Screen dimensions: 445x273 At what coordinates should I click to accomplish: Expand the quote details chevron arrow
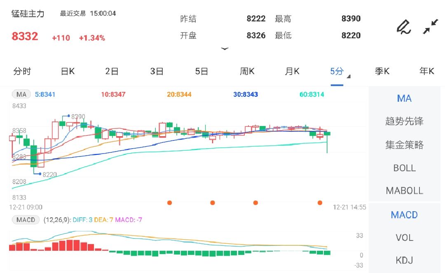pyautogui.click(x=225, y=49)
